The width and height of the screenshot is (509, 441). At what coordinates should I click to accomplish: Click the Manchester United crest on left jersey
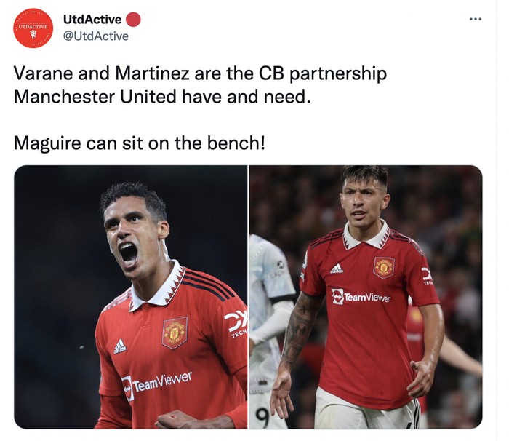point(175,333)
